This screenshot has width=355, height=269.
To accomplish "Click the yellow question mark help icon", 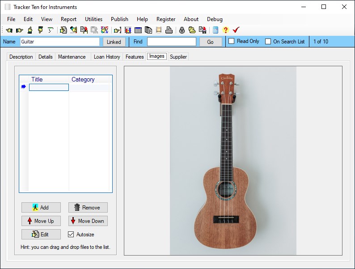I will [225, 30].
